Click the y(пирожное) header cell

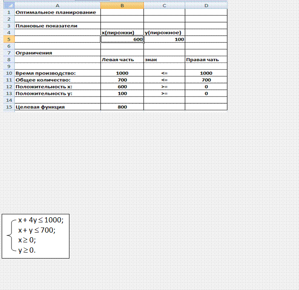click(x=164, y=32)
